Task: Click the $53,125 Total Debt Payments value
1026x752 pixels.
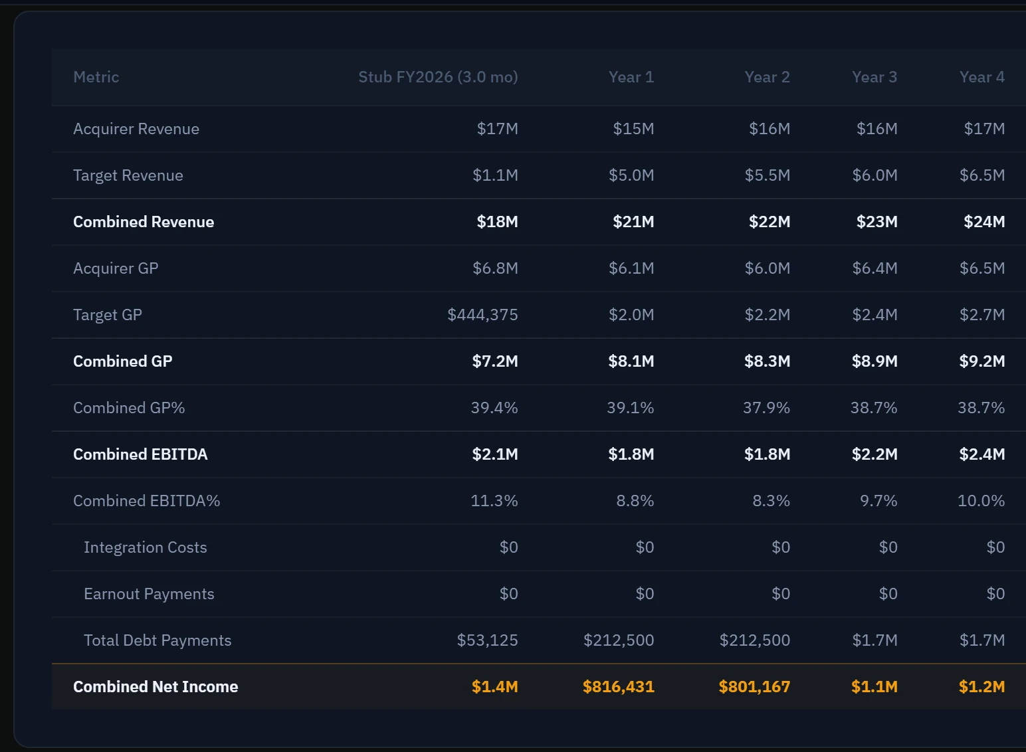Action: point(488,640)
